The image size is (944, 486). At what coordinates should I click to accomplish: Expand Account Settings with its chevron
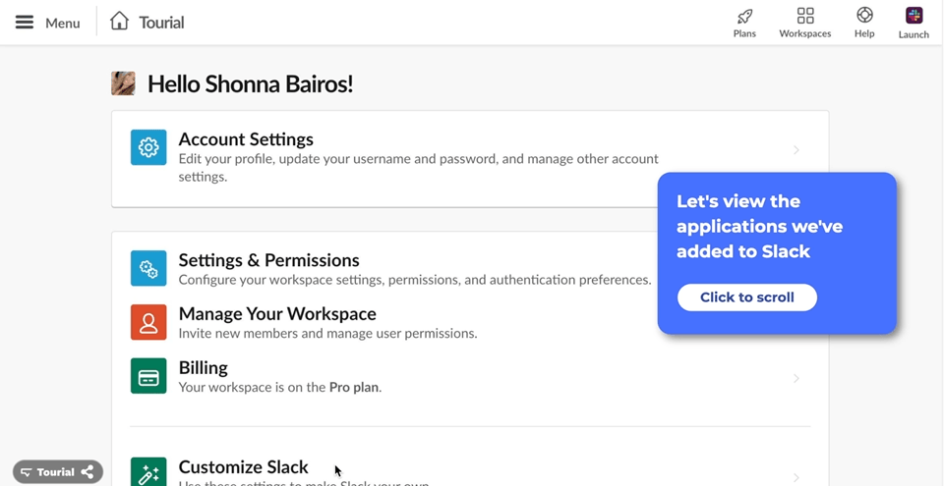click(796, 150)
